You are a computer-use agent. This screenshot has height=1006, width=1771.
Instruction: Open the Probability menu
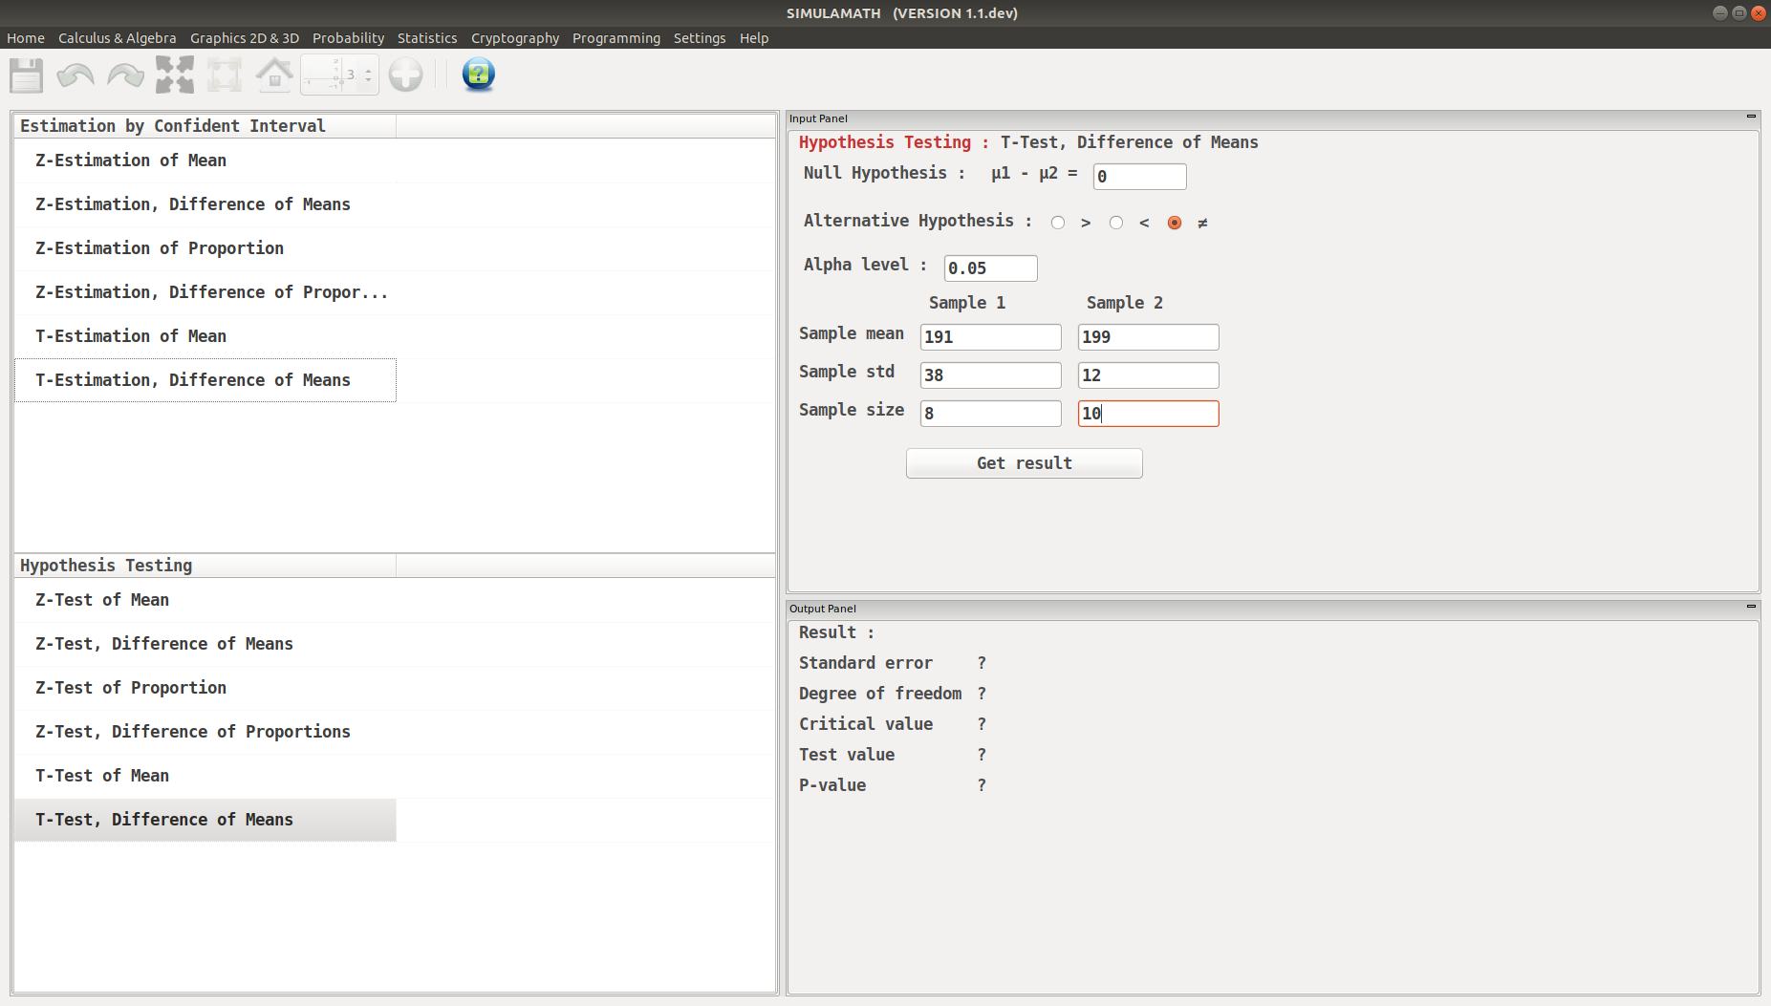click(x=348, y=38)
